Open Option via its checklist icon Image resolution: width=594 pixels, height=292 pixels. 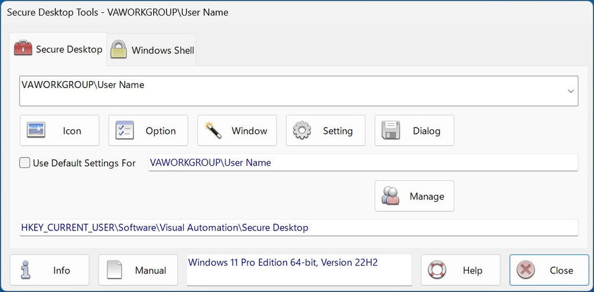point(125,131)
